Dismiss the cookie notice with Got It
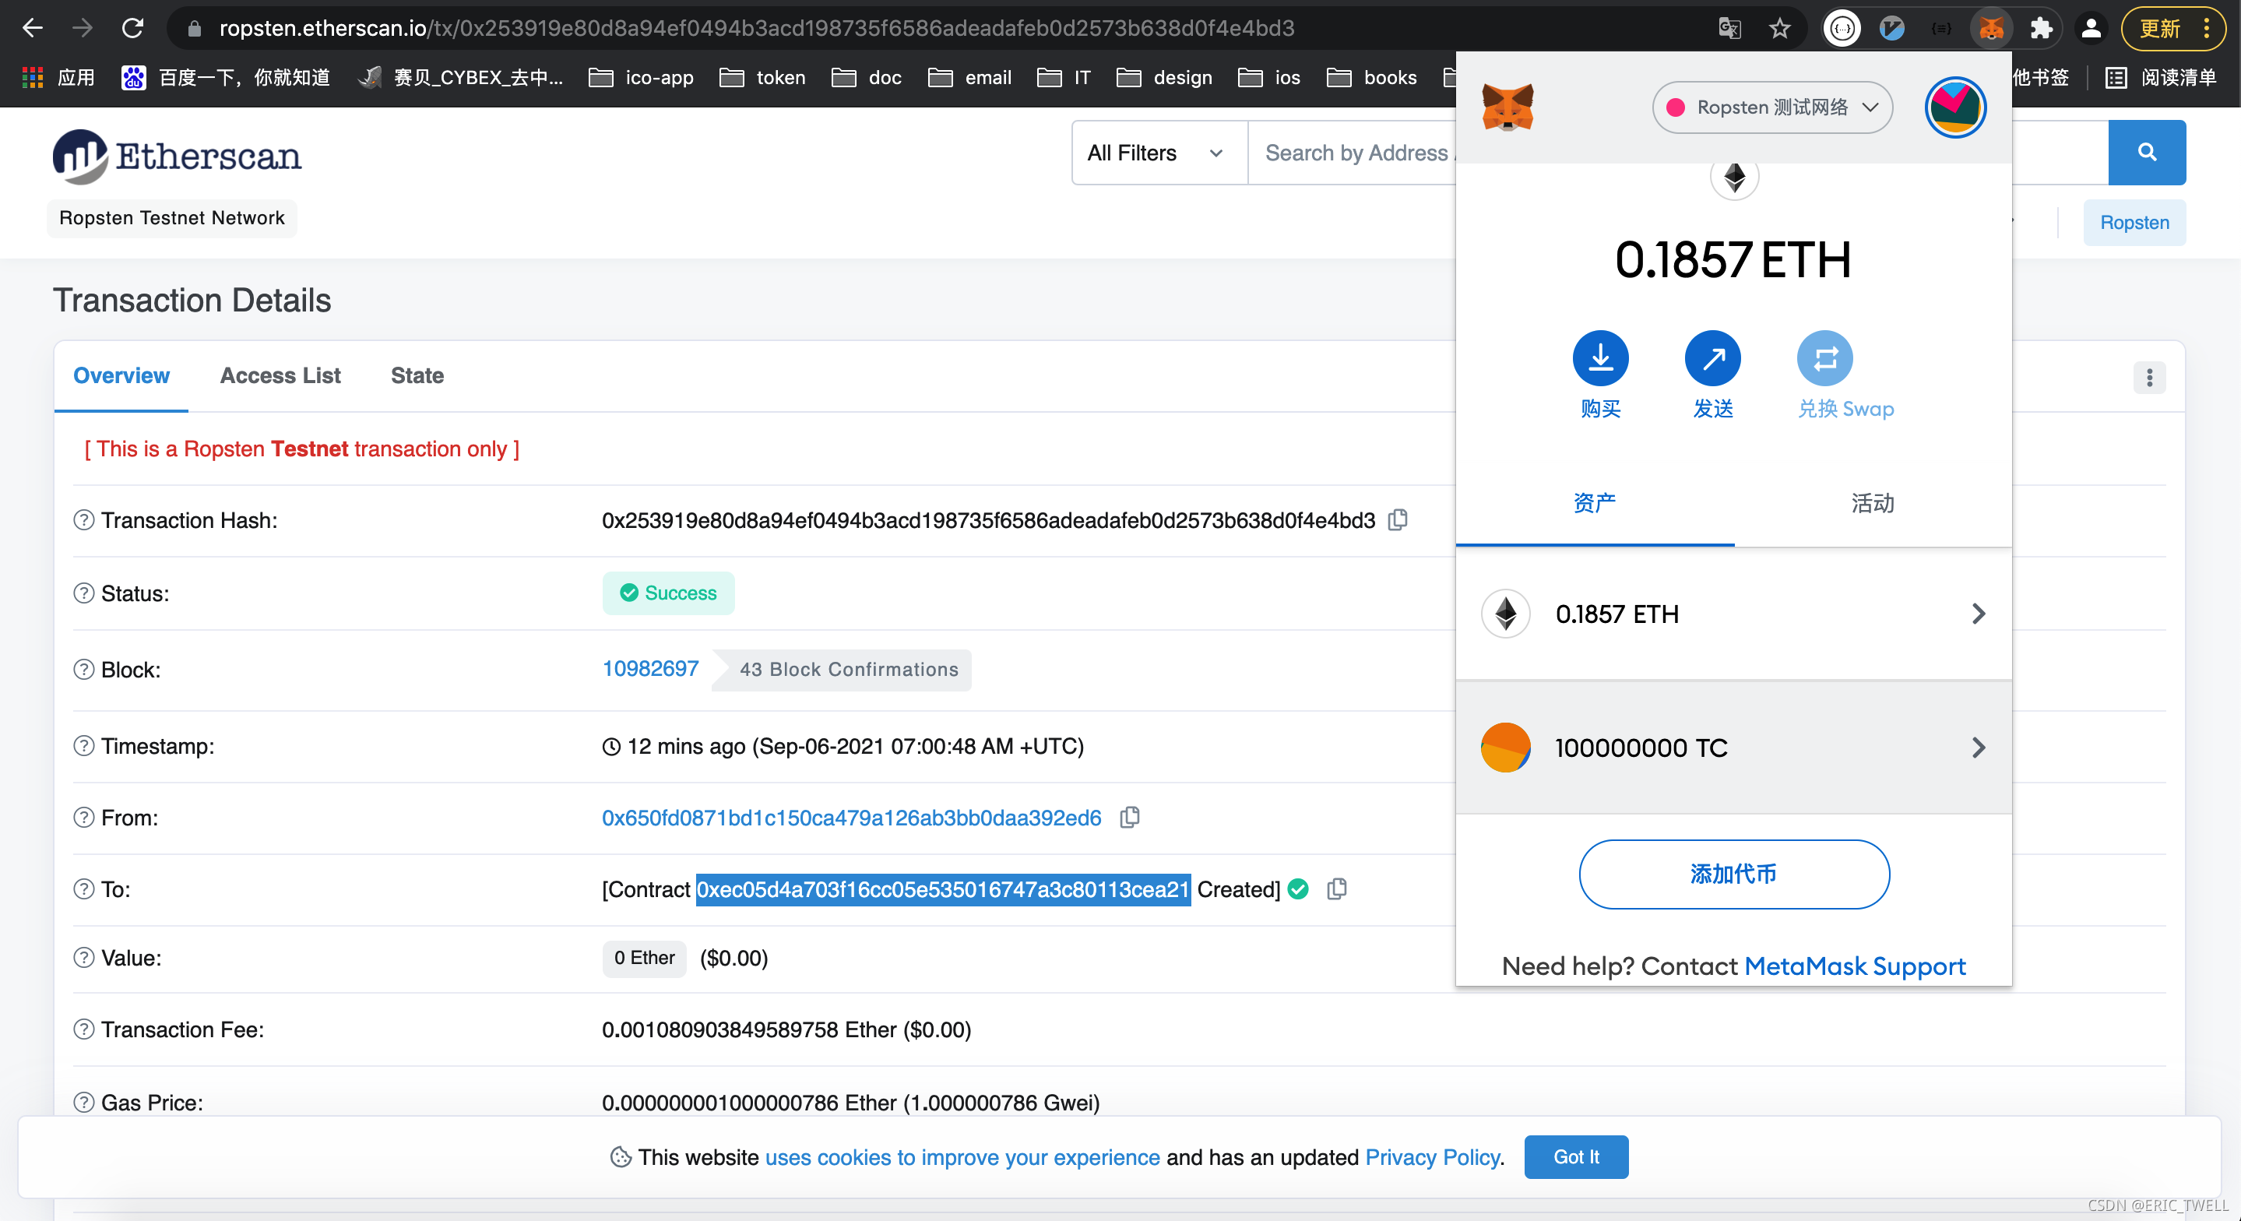Image resolution: width=2241 pixels, height=1221 pixels. [x=1575, y=1156]
